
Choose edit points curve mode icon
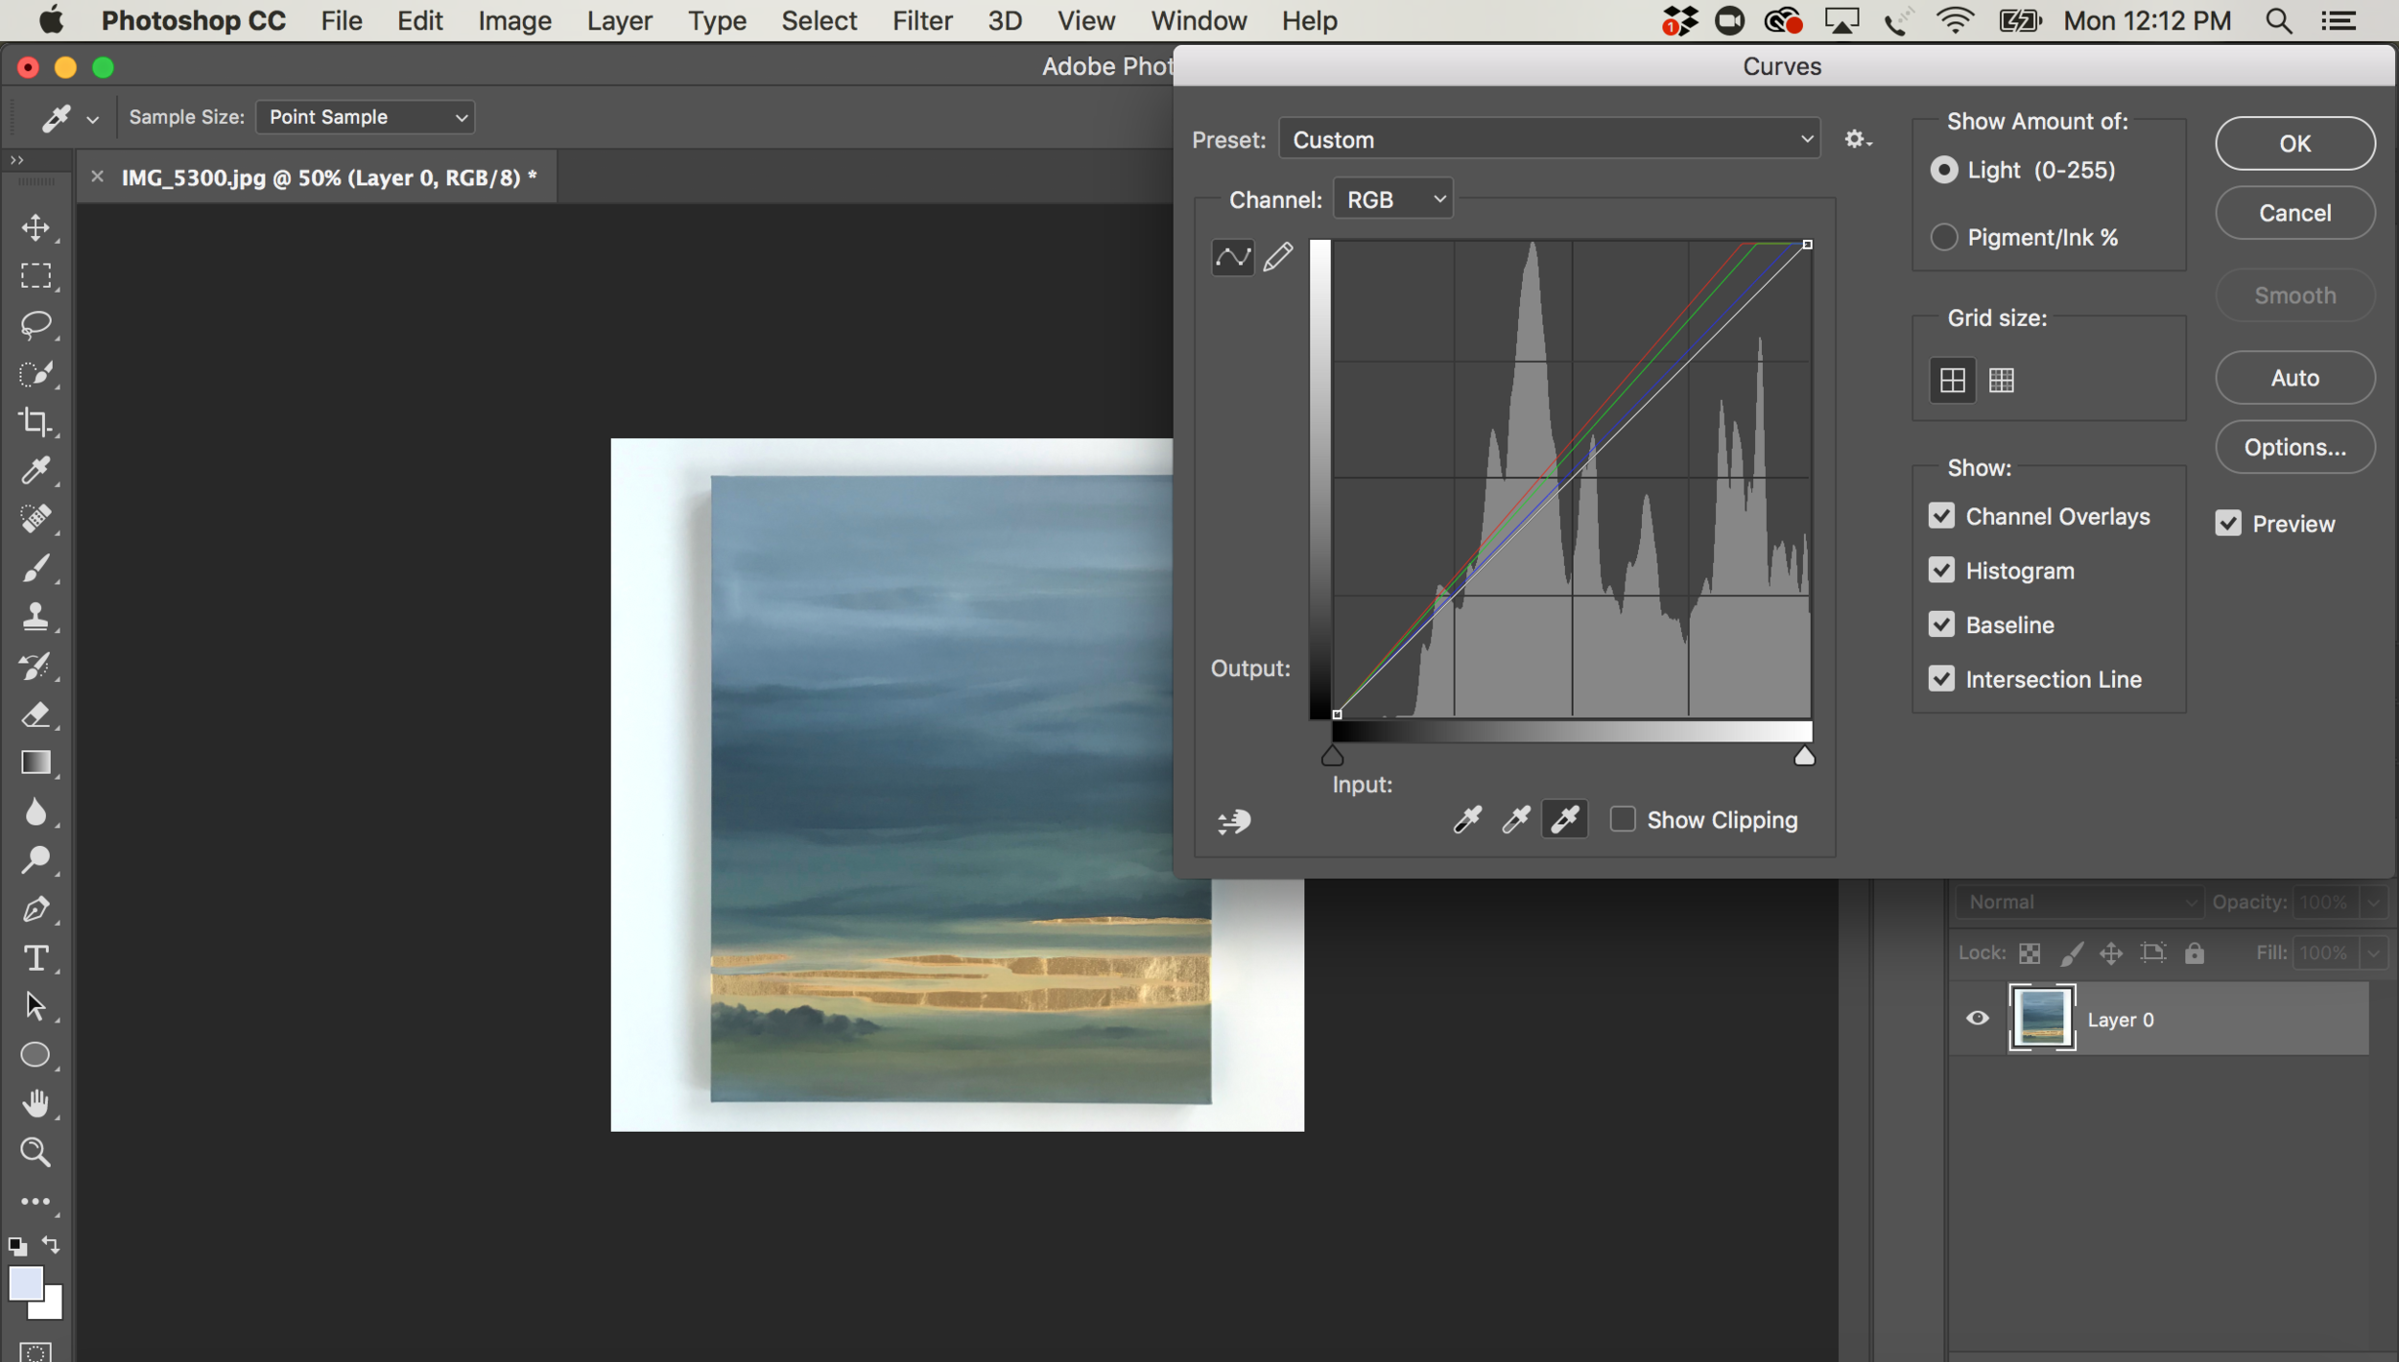[1232, 257]
